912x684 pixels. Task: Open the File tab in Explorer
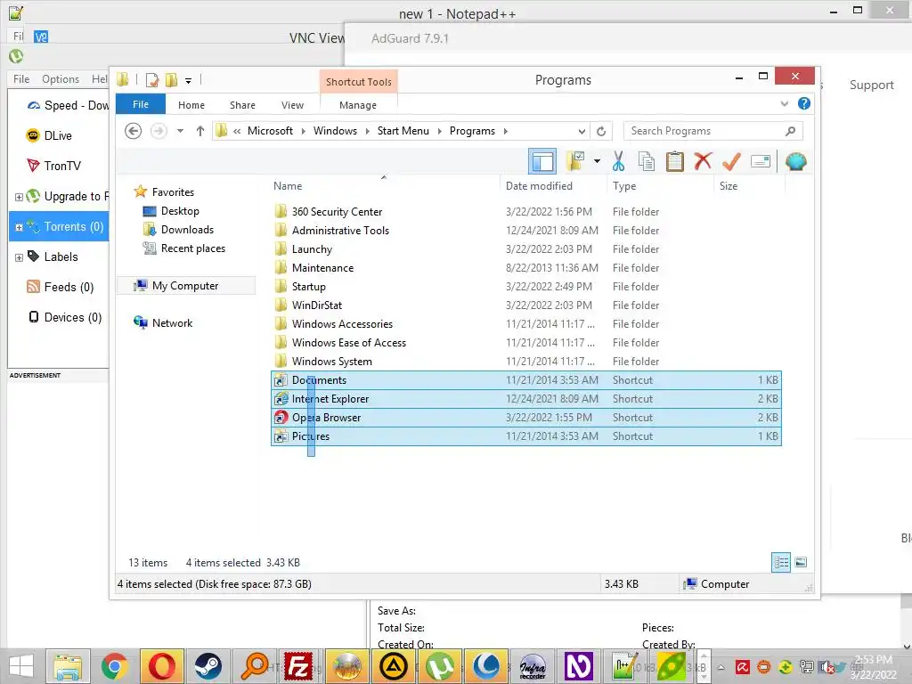(x=141, y=104)
